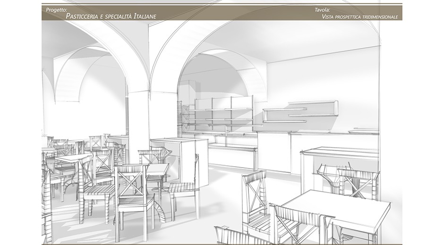
Task: Select the "Pasticceria e specialità Italiane" title
Action: click(x=111, y=17)
